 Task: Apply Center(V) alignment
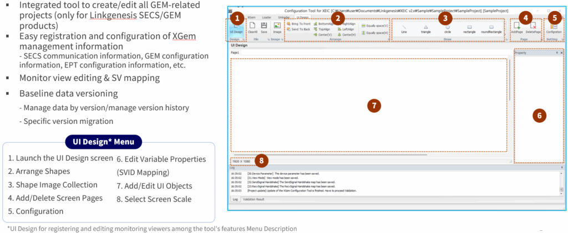pos(323,34)
